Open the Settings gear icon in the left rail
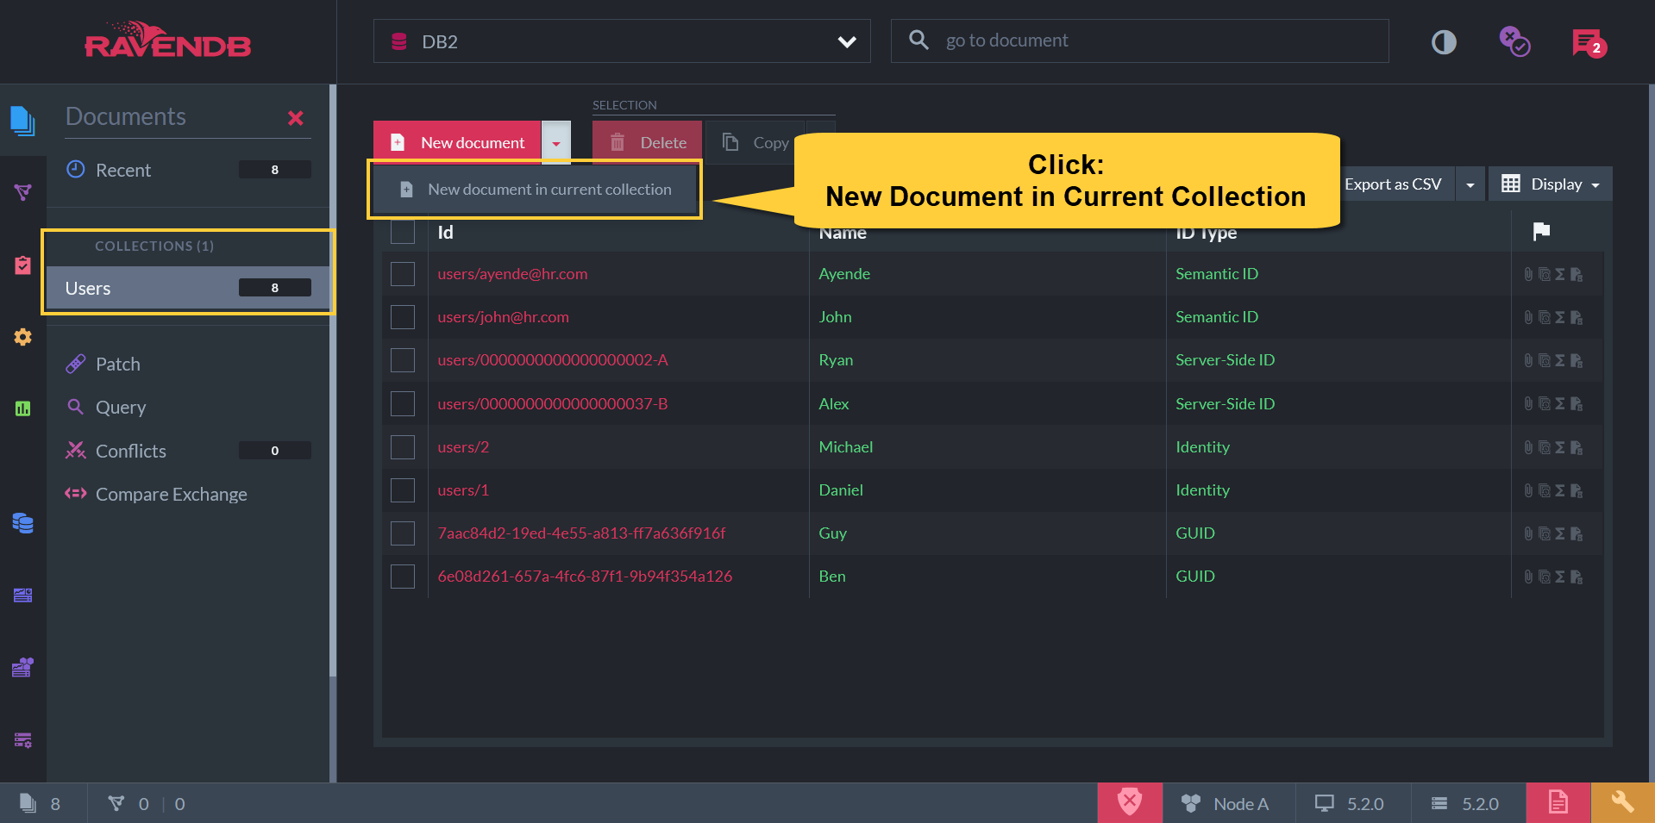The image size is (1655, 823). click(x=22, y=337)
